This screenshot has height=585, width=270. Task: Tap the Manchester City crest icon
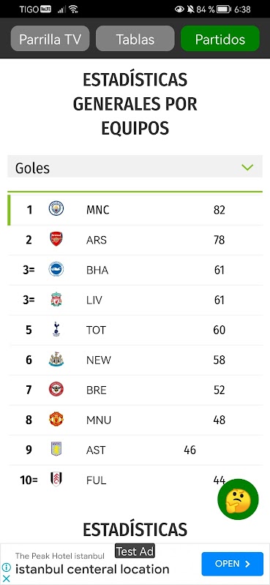click(56, 208)
